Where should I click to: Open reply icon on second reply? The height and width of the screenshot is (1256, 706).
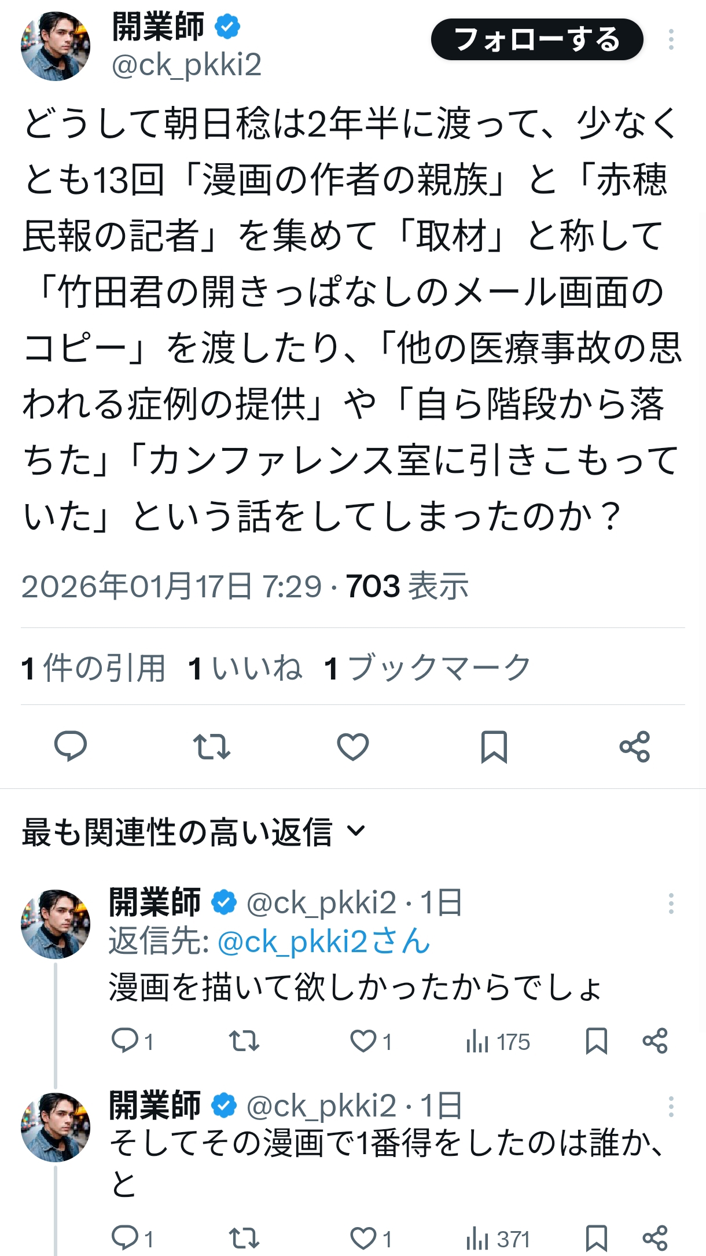point(124,1239)
